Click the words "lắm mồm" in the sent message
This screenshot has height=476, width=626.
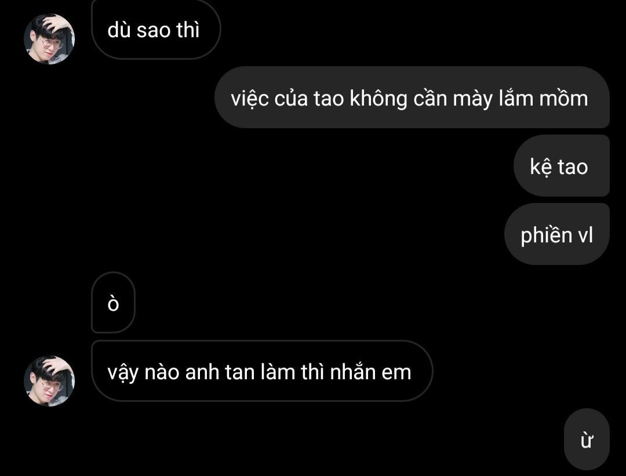click(x=543, y=98)
